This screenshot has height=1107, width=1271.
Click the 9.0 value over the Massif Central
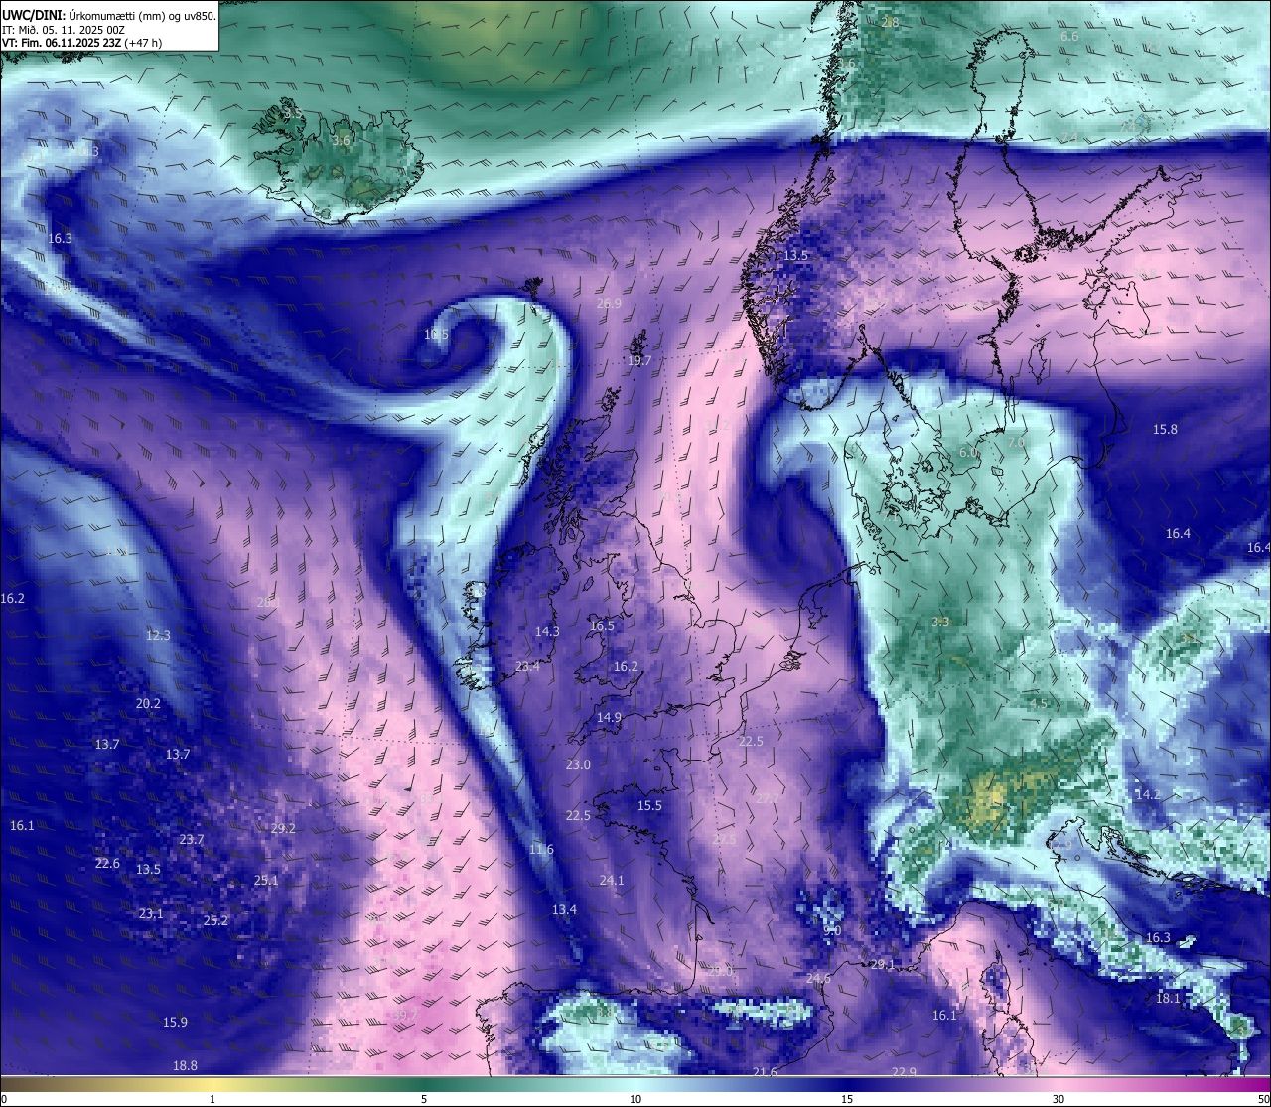[833, 930]
